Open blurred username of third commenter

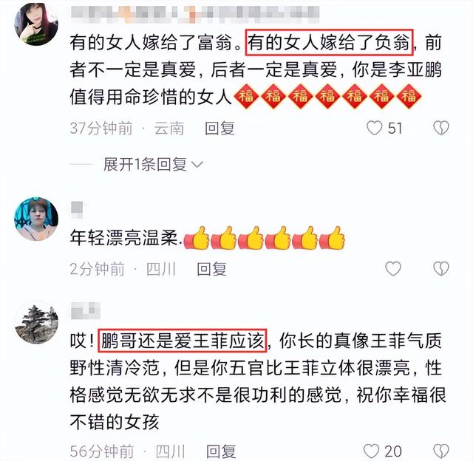[x=86, y=310]
